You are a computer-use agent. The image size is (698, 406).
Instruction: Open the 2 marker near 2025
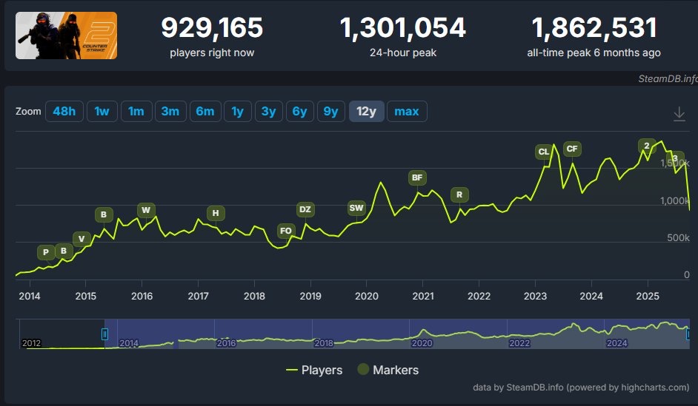647,146
